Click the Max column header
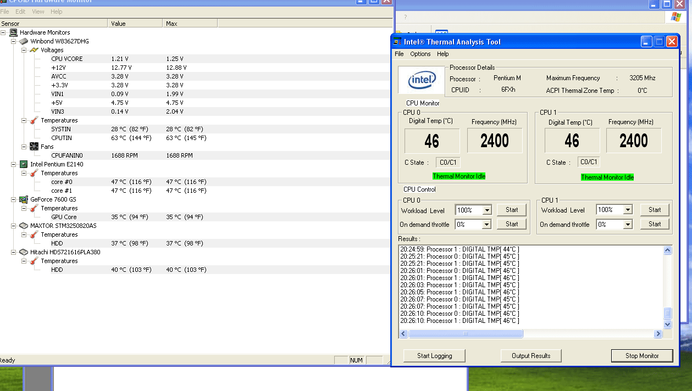692x391 pixels. tap(190, 24)
